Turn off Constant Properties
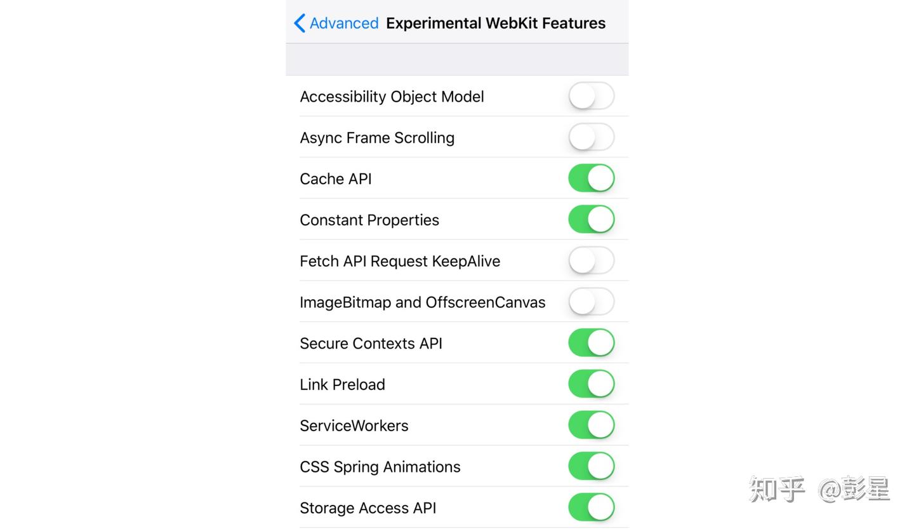This screenshot has width=914, height=529. point(591,219)
